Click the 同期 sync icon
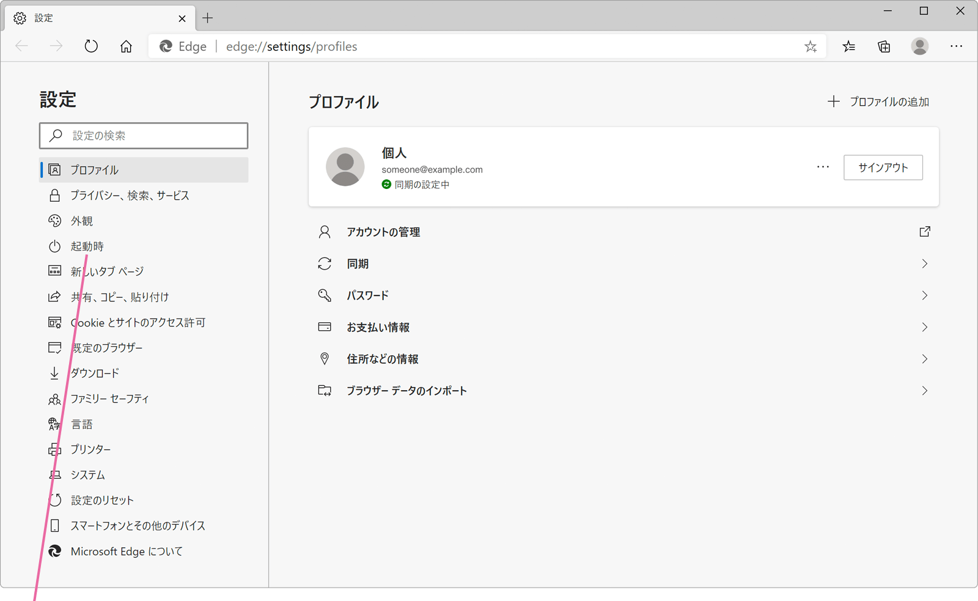 coord(325,264)
